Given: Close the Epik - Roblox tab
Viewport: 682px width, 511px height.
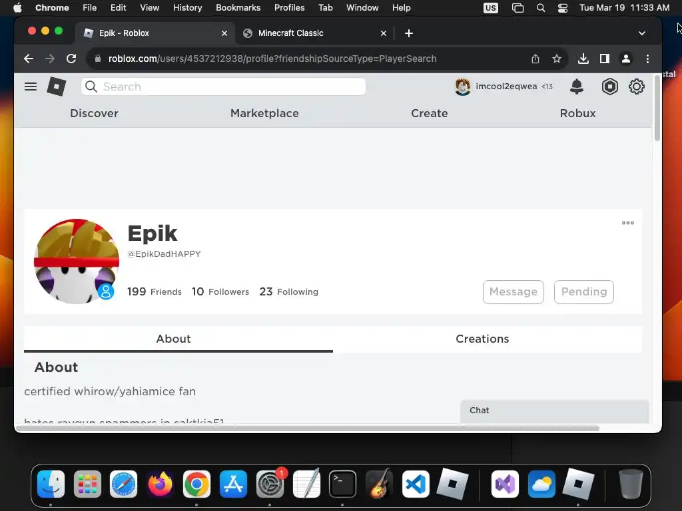Looking at the screenshot, I should coord(224,33).
